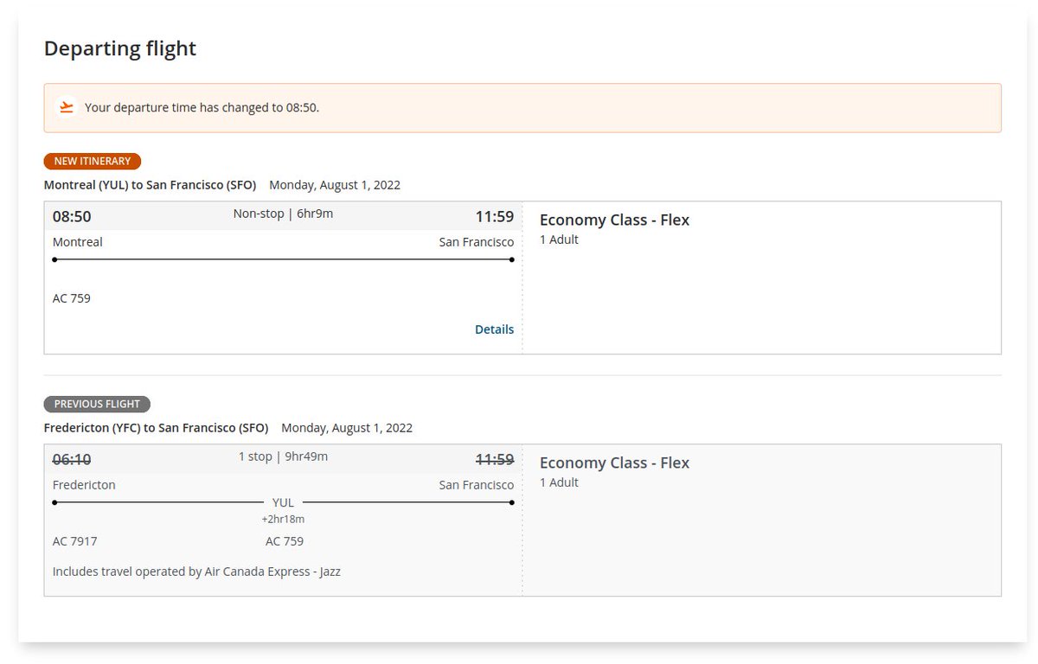Viewport: 1038px width, 664px height.
Task: Select flight number AC 759 in new itinerary
Action: pyautogui.click(x=72, y=298)
